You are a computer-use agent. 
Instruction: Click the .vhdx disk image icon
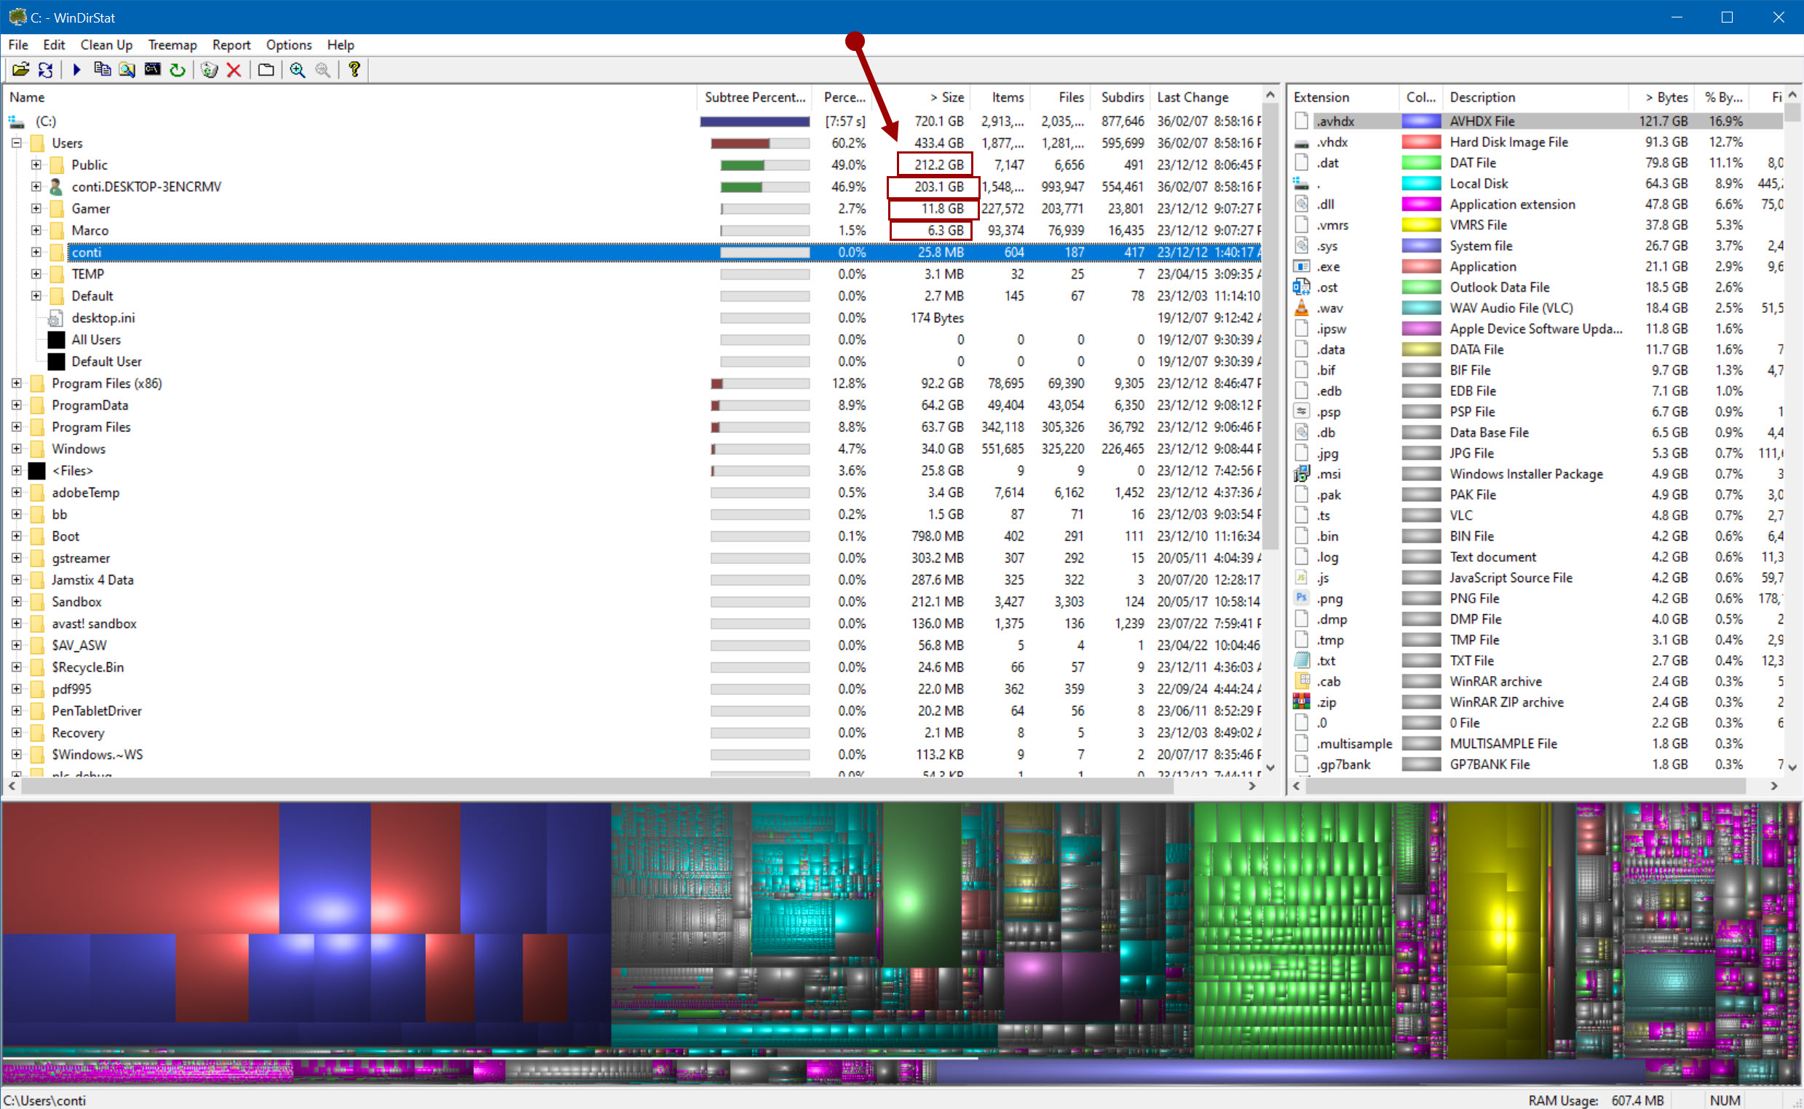(1302, 143)
